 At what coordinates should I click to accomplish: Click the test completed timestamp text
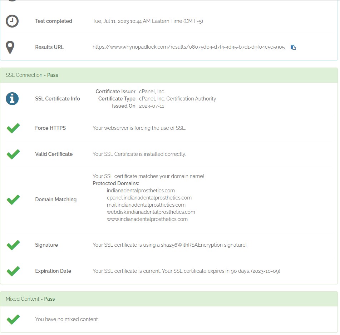(x=148, y=21)
